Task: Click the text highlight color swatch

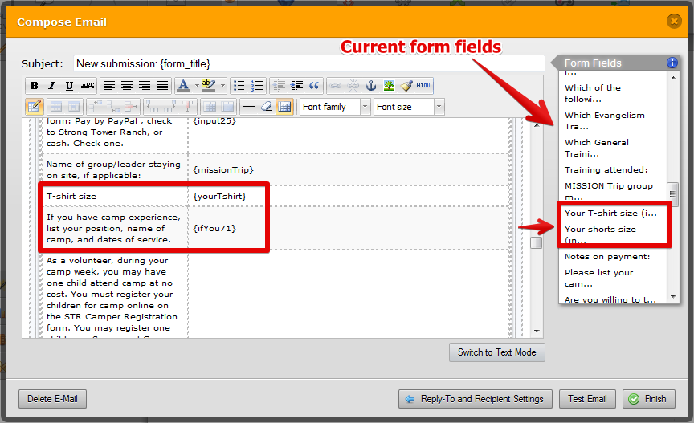Action: pyautogui.click(x=208, y=86)
